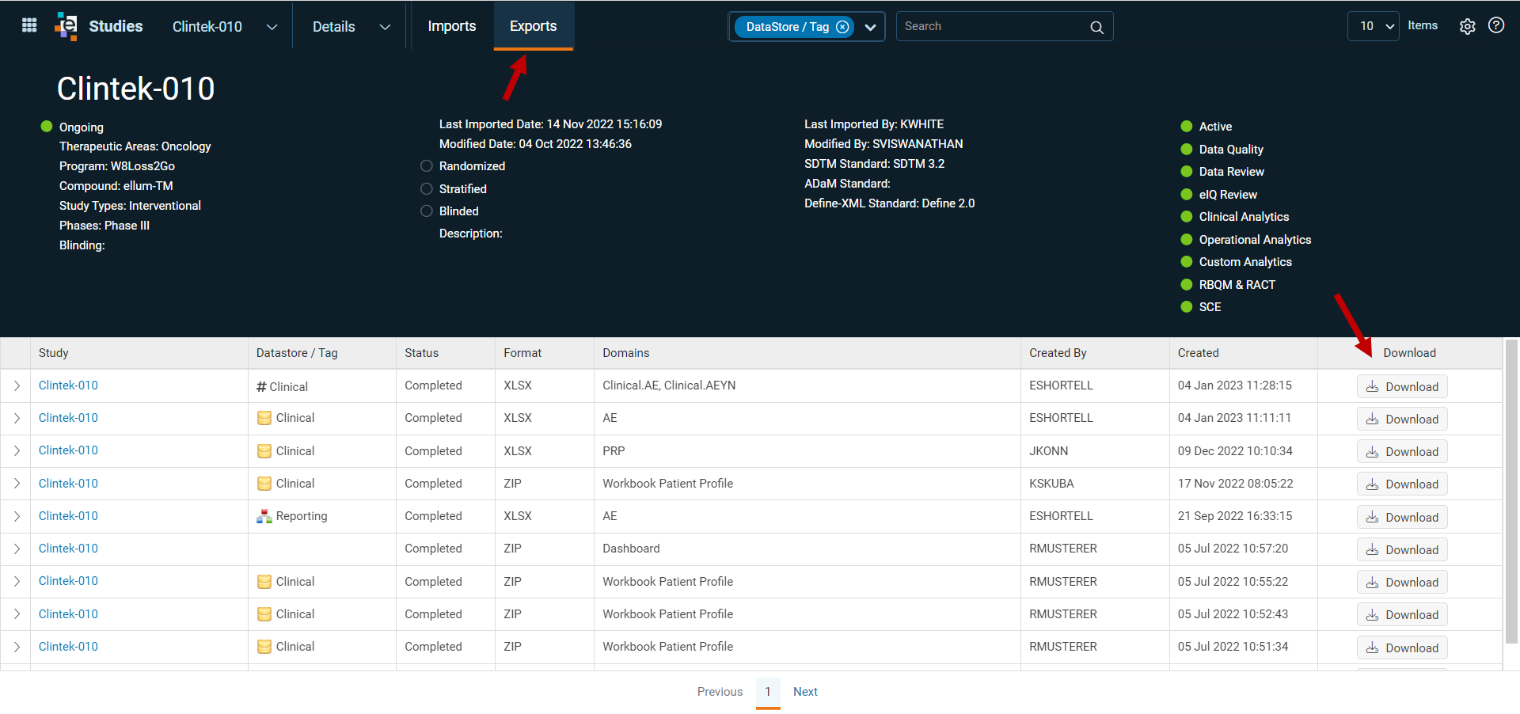Click the Clinical datastore icon in the KSKUBA row
This screenshot has width=1520, height=714.
coord(264,484)
